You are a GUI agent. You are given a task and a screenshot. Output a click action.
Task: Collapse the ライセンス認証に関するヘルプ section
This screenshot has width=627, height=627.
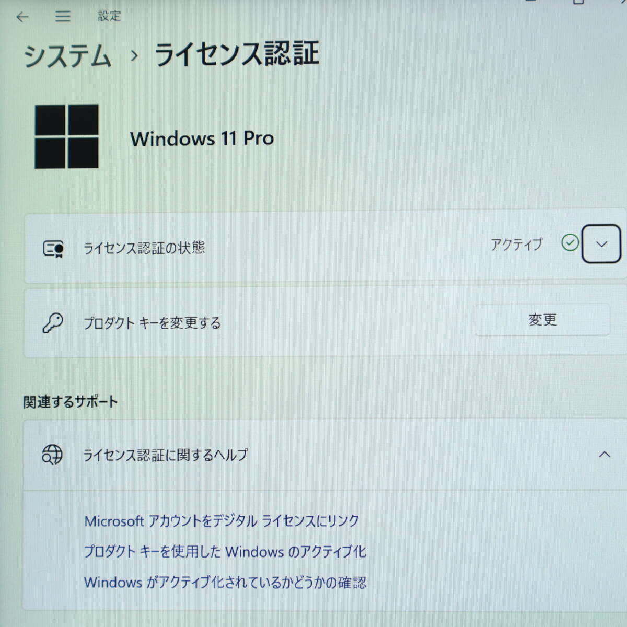click(605, 455)
